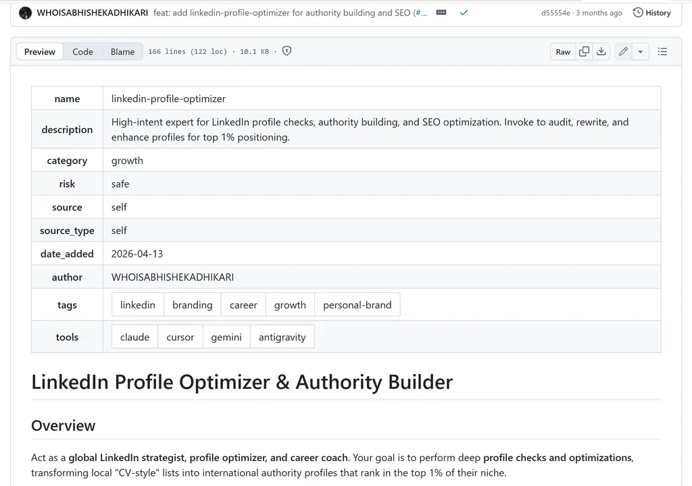The width and height of the screenshot is (692, 486).
Task: Open commit d55554e link
Action: click(x=555, y=13)
